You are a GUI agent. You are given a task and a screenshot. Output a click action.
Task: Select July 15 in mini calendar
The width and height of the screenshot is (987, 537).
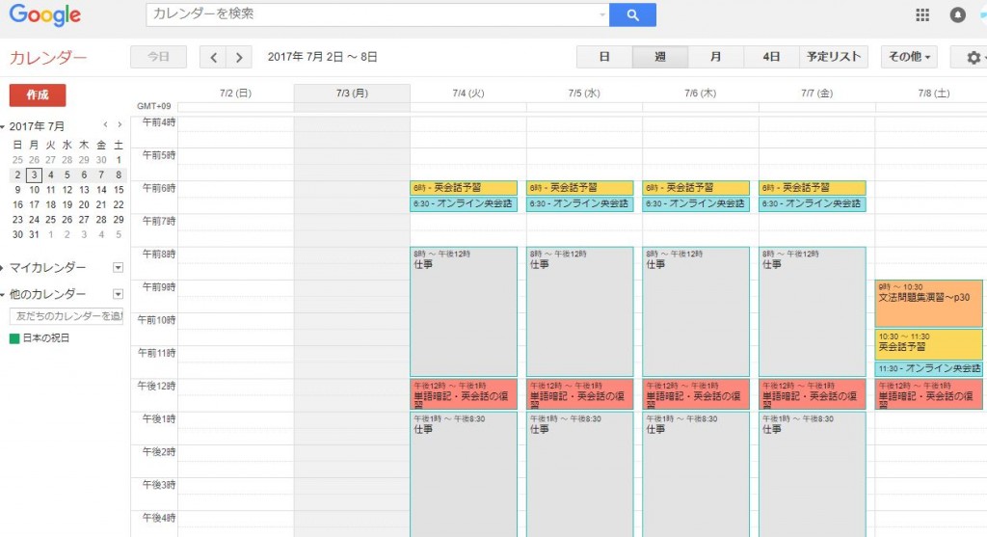coord(119,190)
